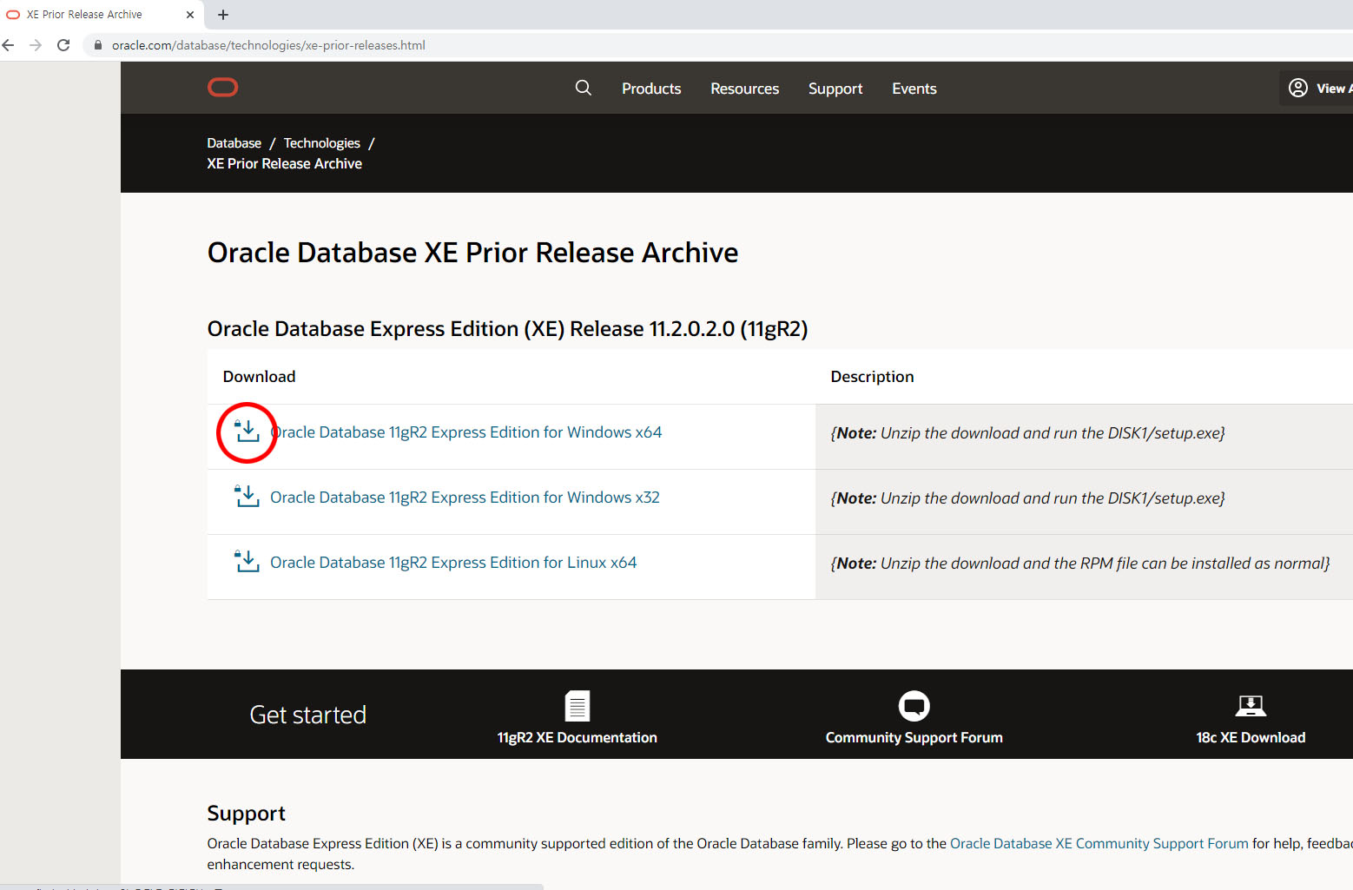Close the XE Prior Release Archive tab
This screenshot has height=890, width=1353.
pyautogui.click(x=190, y=15)
